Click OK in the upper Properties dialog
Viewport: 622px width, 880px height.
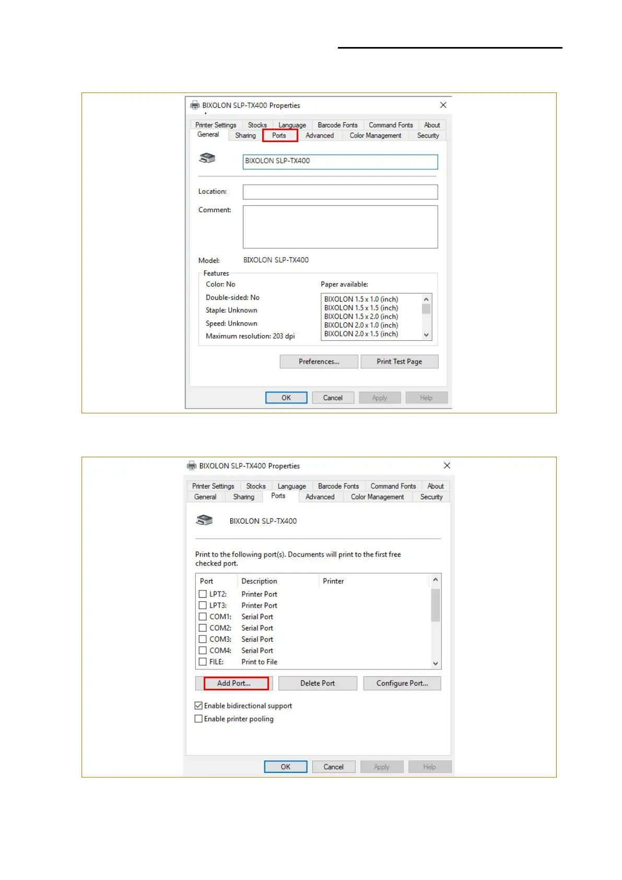286,398
